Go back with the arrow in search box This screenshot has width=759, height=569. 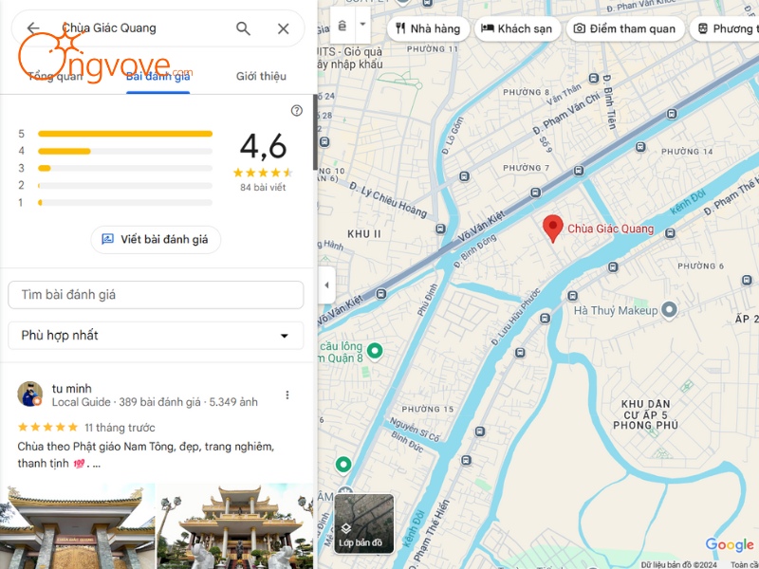33,28
